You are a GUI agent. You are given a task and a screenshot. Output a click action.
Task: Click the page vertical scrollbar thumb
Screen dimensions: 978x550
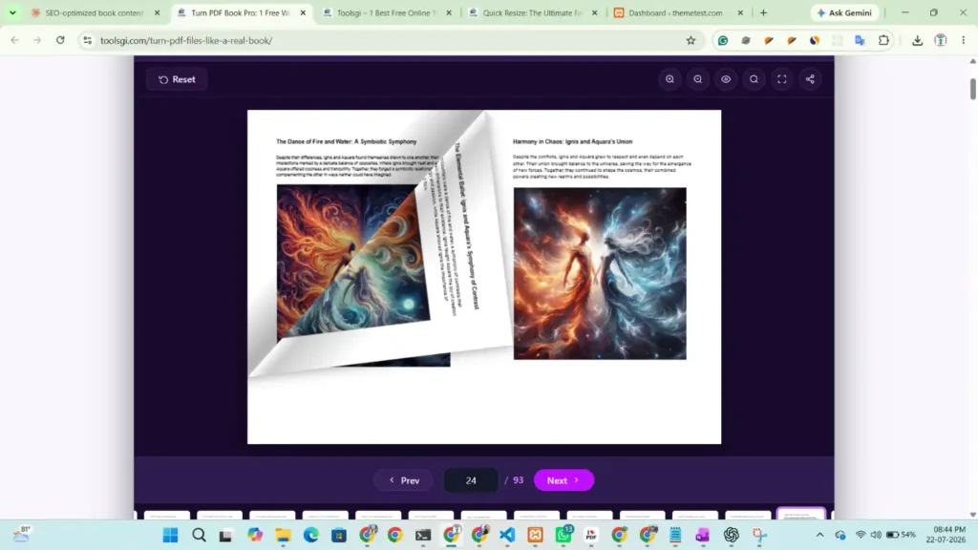click(x=972, y=89)
